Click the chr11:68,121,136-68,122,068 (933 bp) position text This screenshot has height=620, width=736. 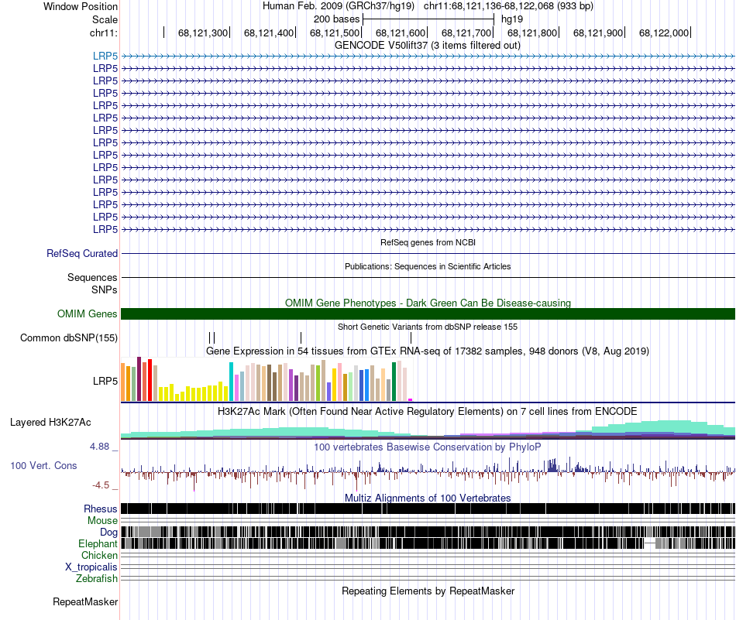pos(508,6)
